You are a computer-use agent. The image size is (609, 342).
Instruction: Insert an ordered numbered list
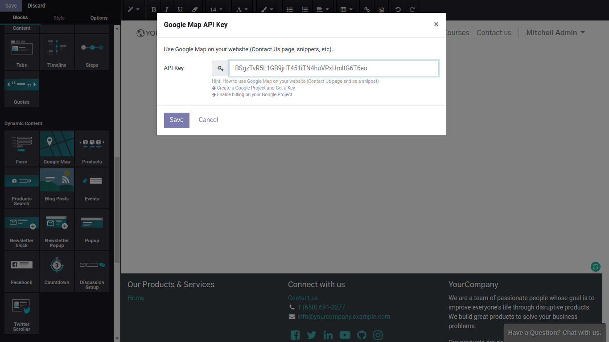coord(304,9)
